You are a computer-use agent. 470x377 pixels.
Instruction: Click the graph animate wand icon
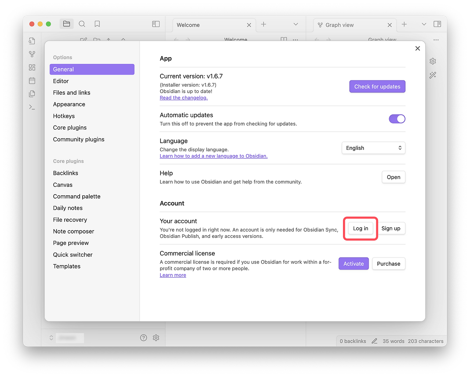click(433, 75)
